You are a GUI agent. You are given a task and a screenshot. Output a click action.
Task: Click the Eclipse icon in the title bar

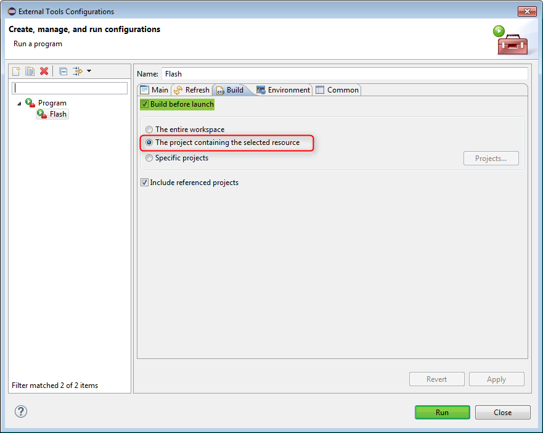pos(12,12)
